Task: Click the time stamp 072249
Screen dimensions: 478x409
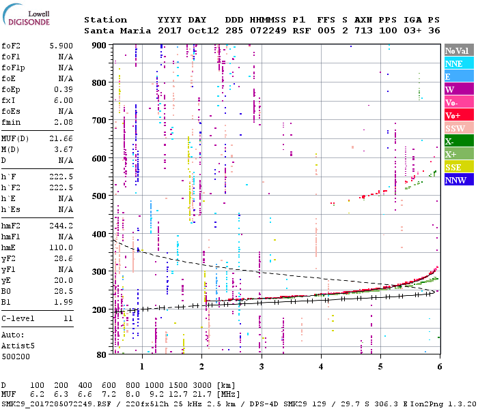Action: (x=268, y=31)
